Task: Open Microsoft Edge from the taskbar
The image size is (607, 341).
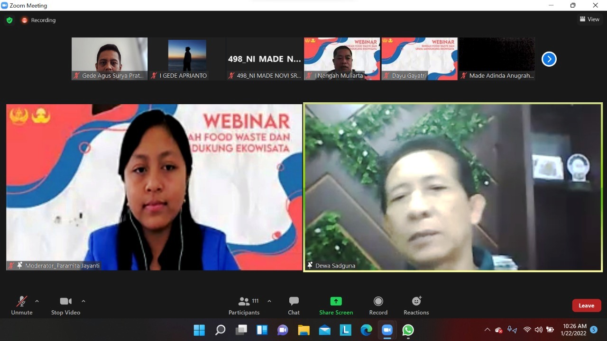Action: pyautogui.click(x=366, y=330)
